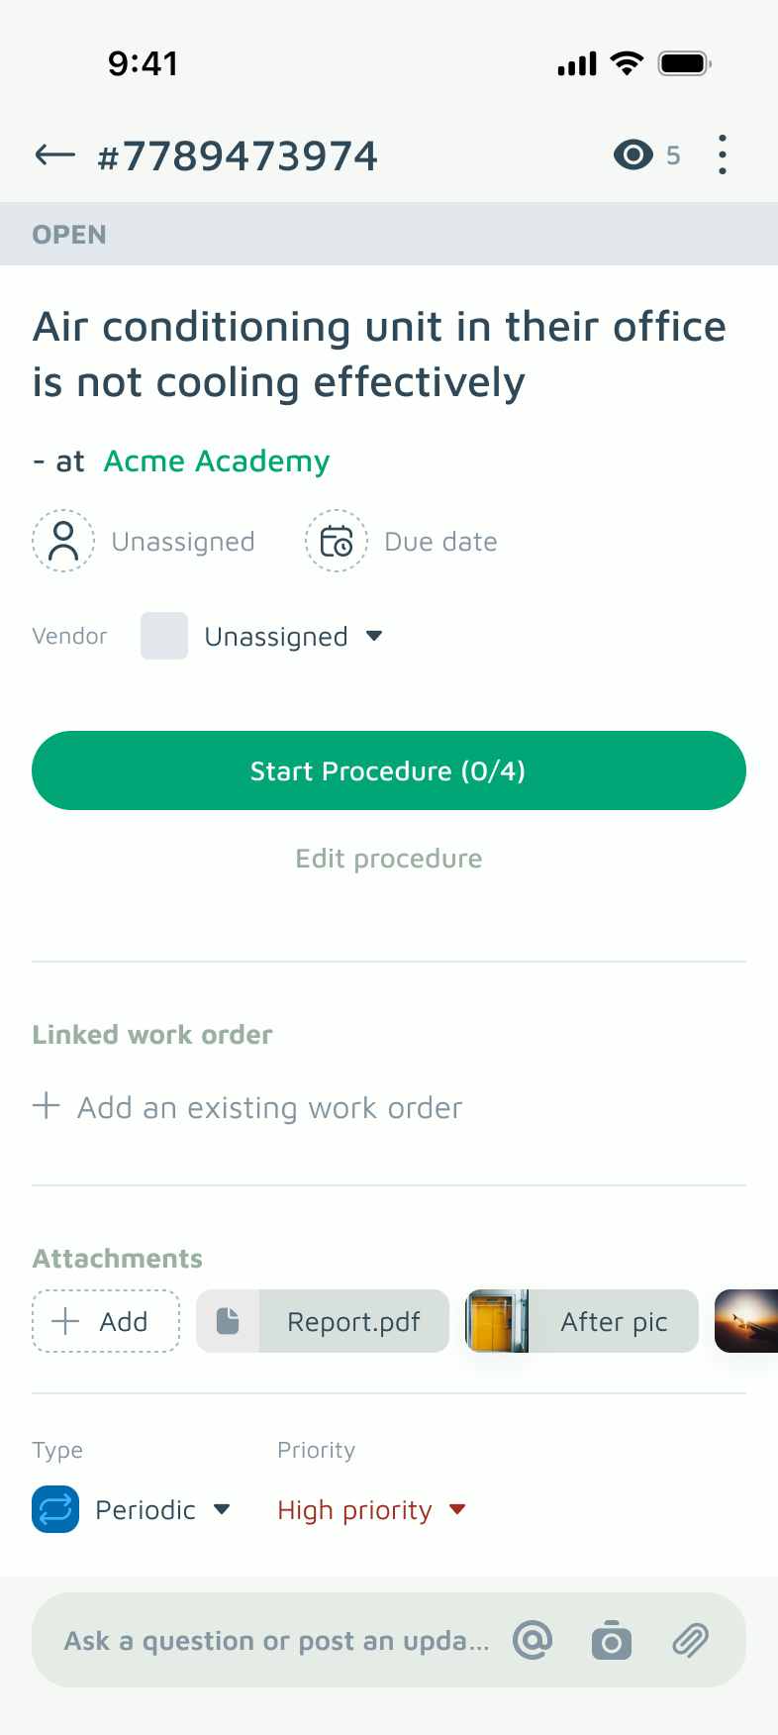The width and height of the screenshot is (778, 1735).
Task: Open the After pic attachment thumbnail
Action: pyautogui.click(x=582, y=1321)
